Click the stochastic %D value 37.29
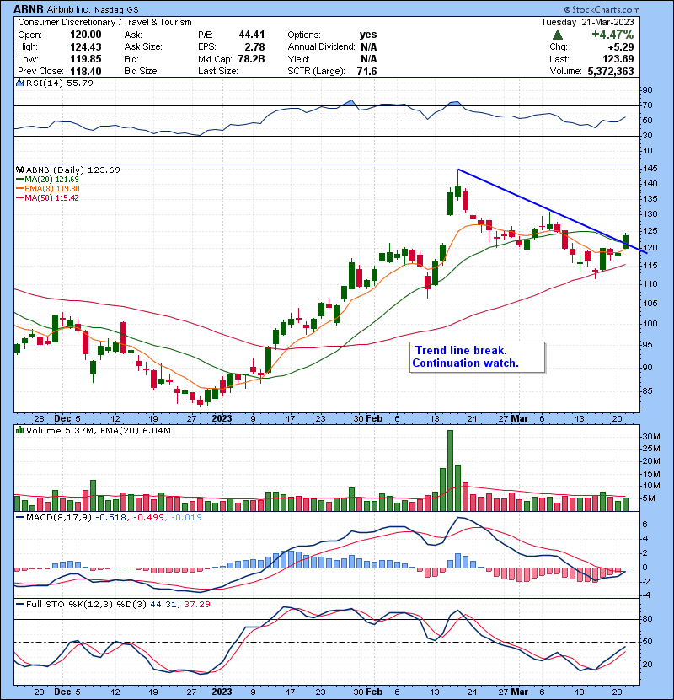Screen dimensions: 674x700 [x=196, y=605]
